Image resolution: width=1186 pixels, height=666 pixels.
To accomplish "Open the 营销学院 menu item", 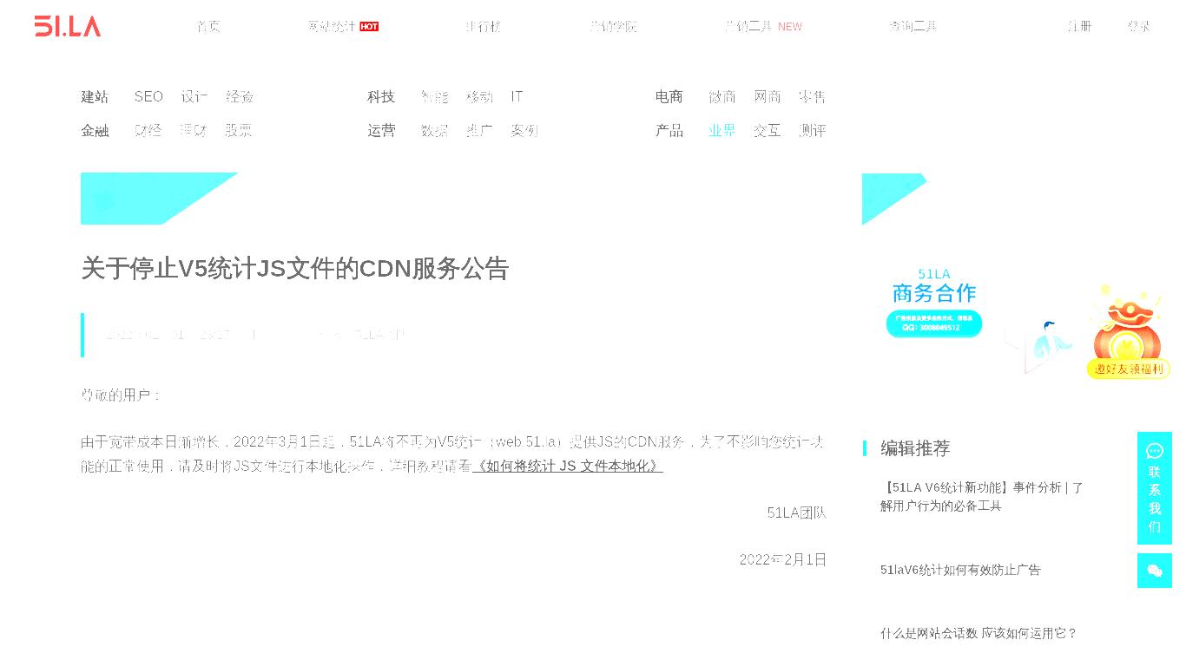I will 613,26.
